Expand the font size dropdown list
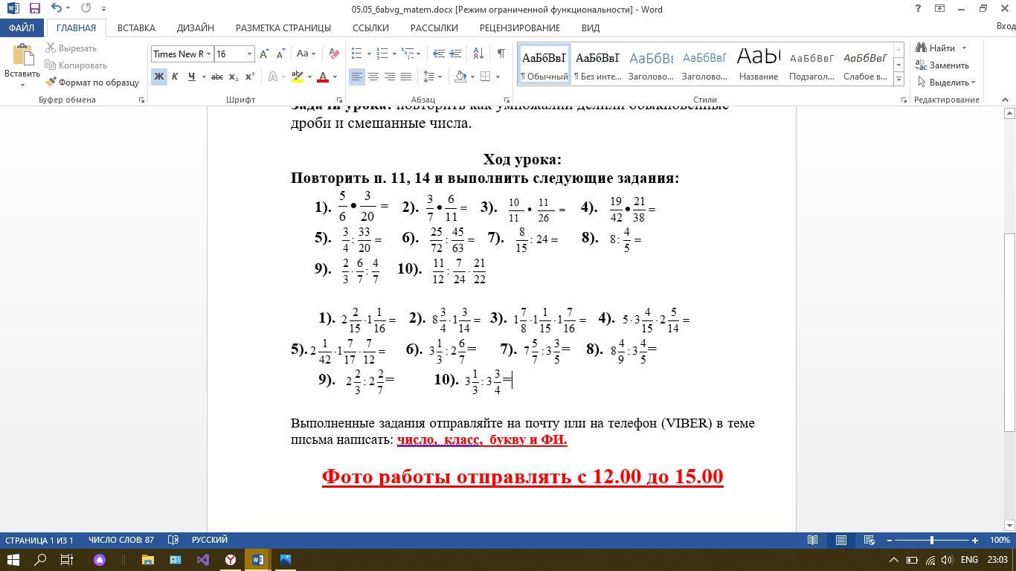This screenshot has height=571, width=1016. click(x=249, y=54)
